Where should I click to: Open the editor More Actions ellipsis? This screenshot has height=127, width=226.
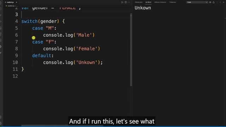click(x=129, y=2)
